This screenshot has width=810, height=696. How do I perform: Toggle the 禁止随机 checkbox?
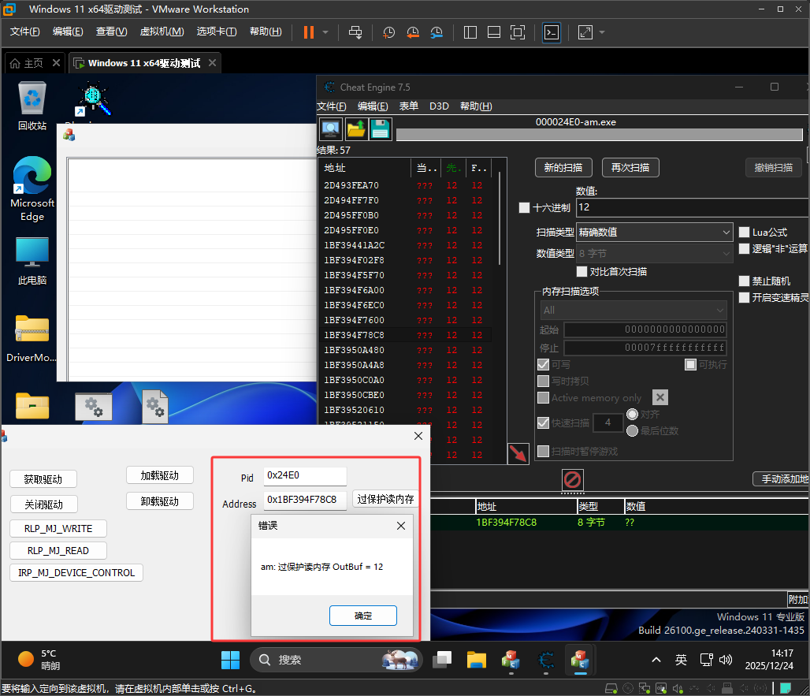click(745, 281)
